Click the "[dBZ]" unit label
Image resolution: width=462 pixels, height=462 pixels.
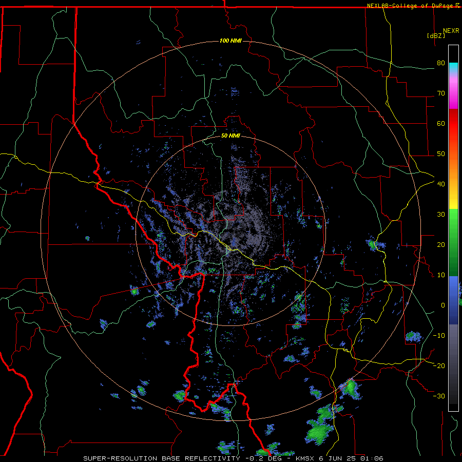436,35
